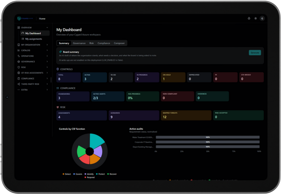Click the Depot Building Manage audit bar
282x194 pixels.
[x=208, y=147]
